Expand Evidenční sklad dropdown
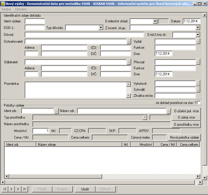The height and width of the screenshot is (195, 208). pos(155,21)
